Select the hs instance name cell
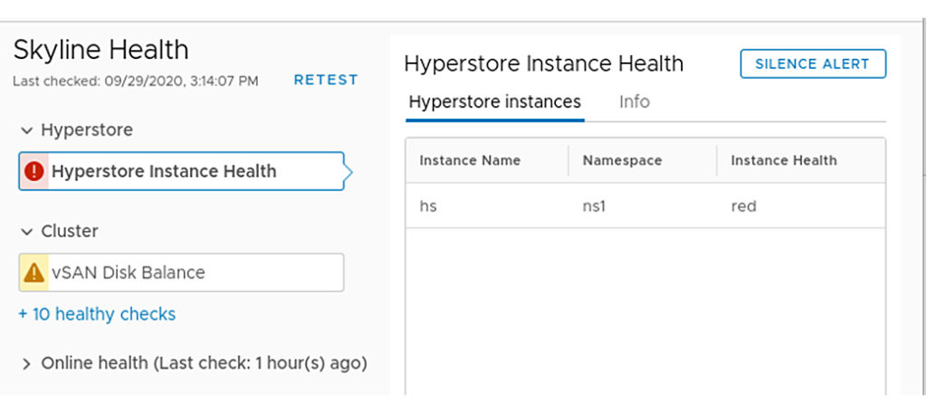927x413 pixels. coord(428,206)
